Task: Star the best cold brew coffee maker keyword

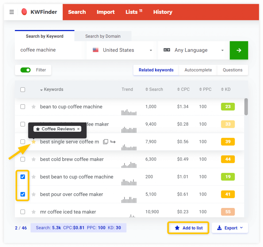Action: 33,159
